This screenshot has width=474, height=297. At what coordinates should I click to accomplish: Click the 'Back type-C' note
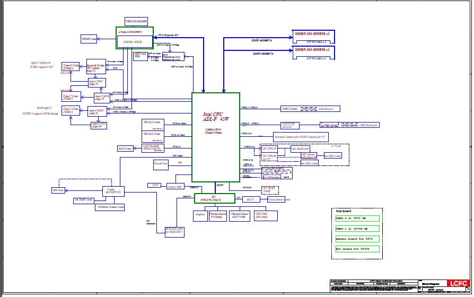click(45, 108)
